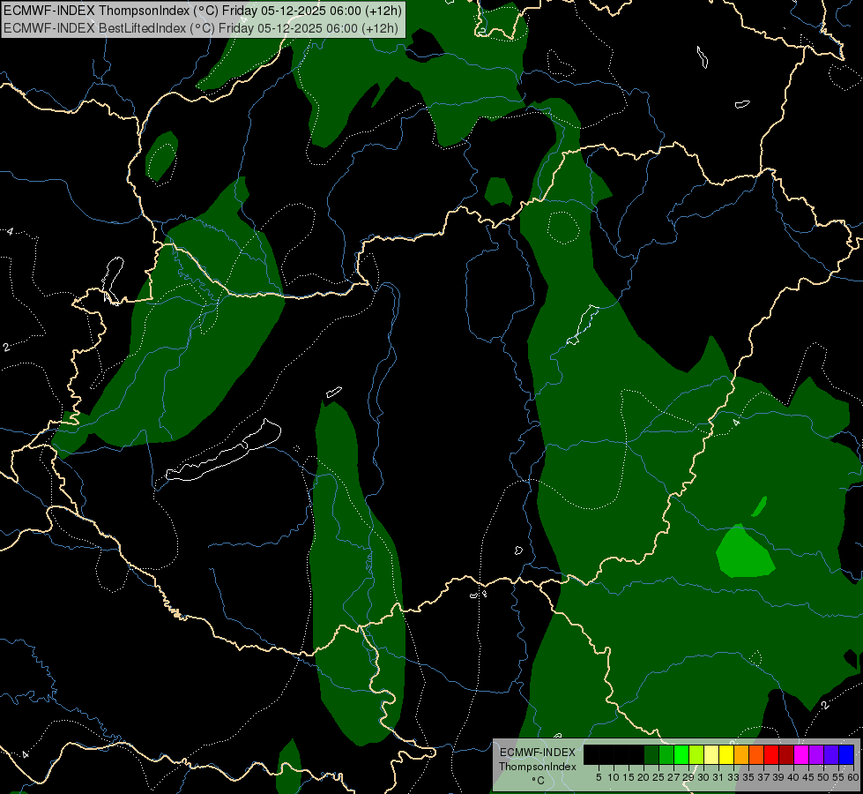Click the purple 45–50 legend swatch

(x=816, y=754)
